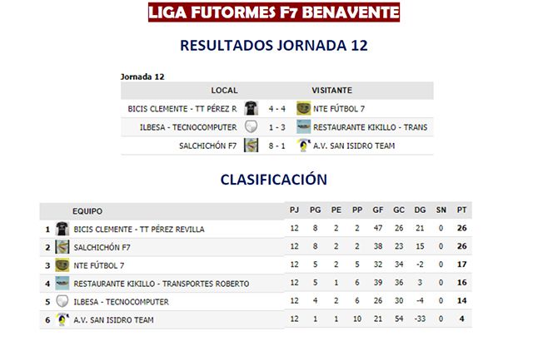Image resolution: width=558 pixels, height=341 pixels.
Task: Open the 4 - 4 match score
Action: point(277,108)
